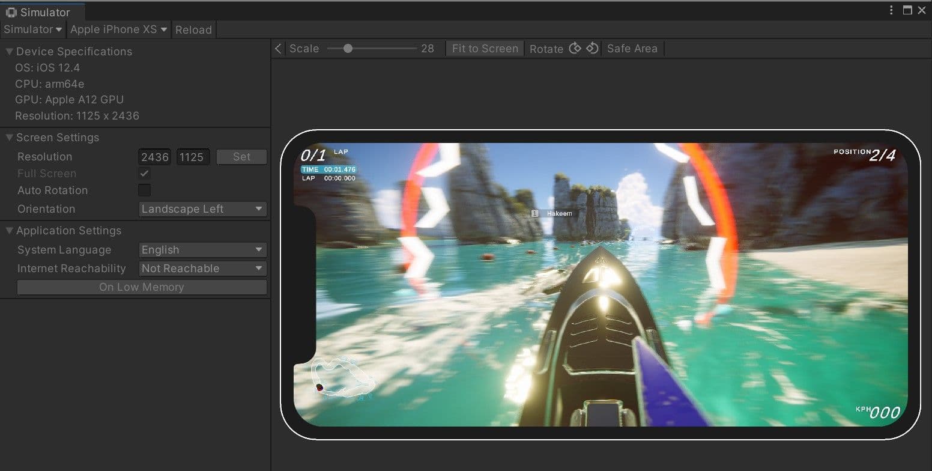Enable Auto Rotation
Viewport: 932px width, 471px height.
[x=144, y=190]
